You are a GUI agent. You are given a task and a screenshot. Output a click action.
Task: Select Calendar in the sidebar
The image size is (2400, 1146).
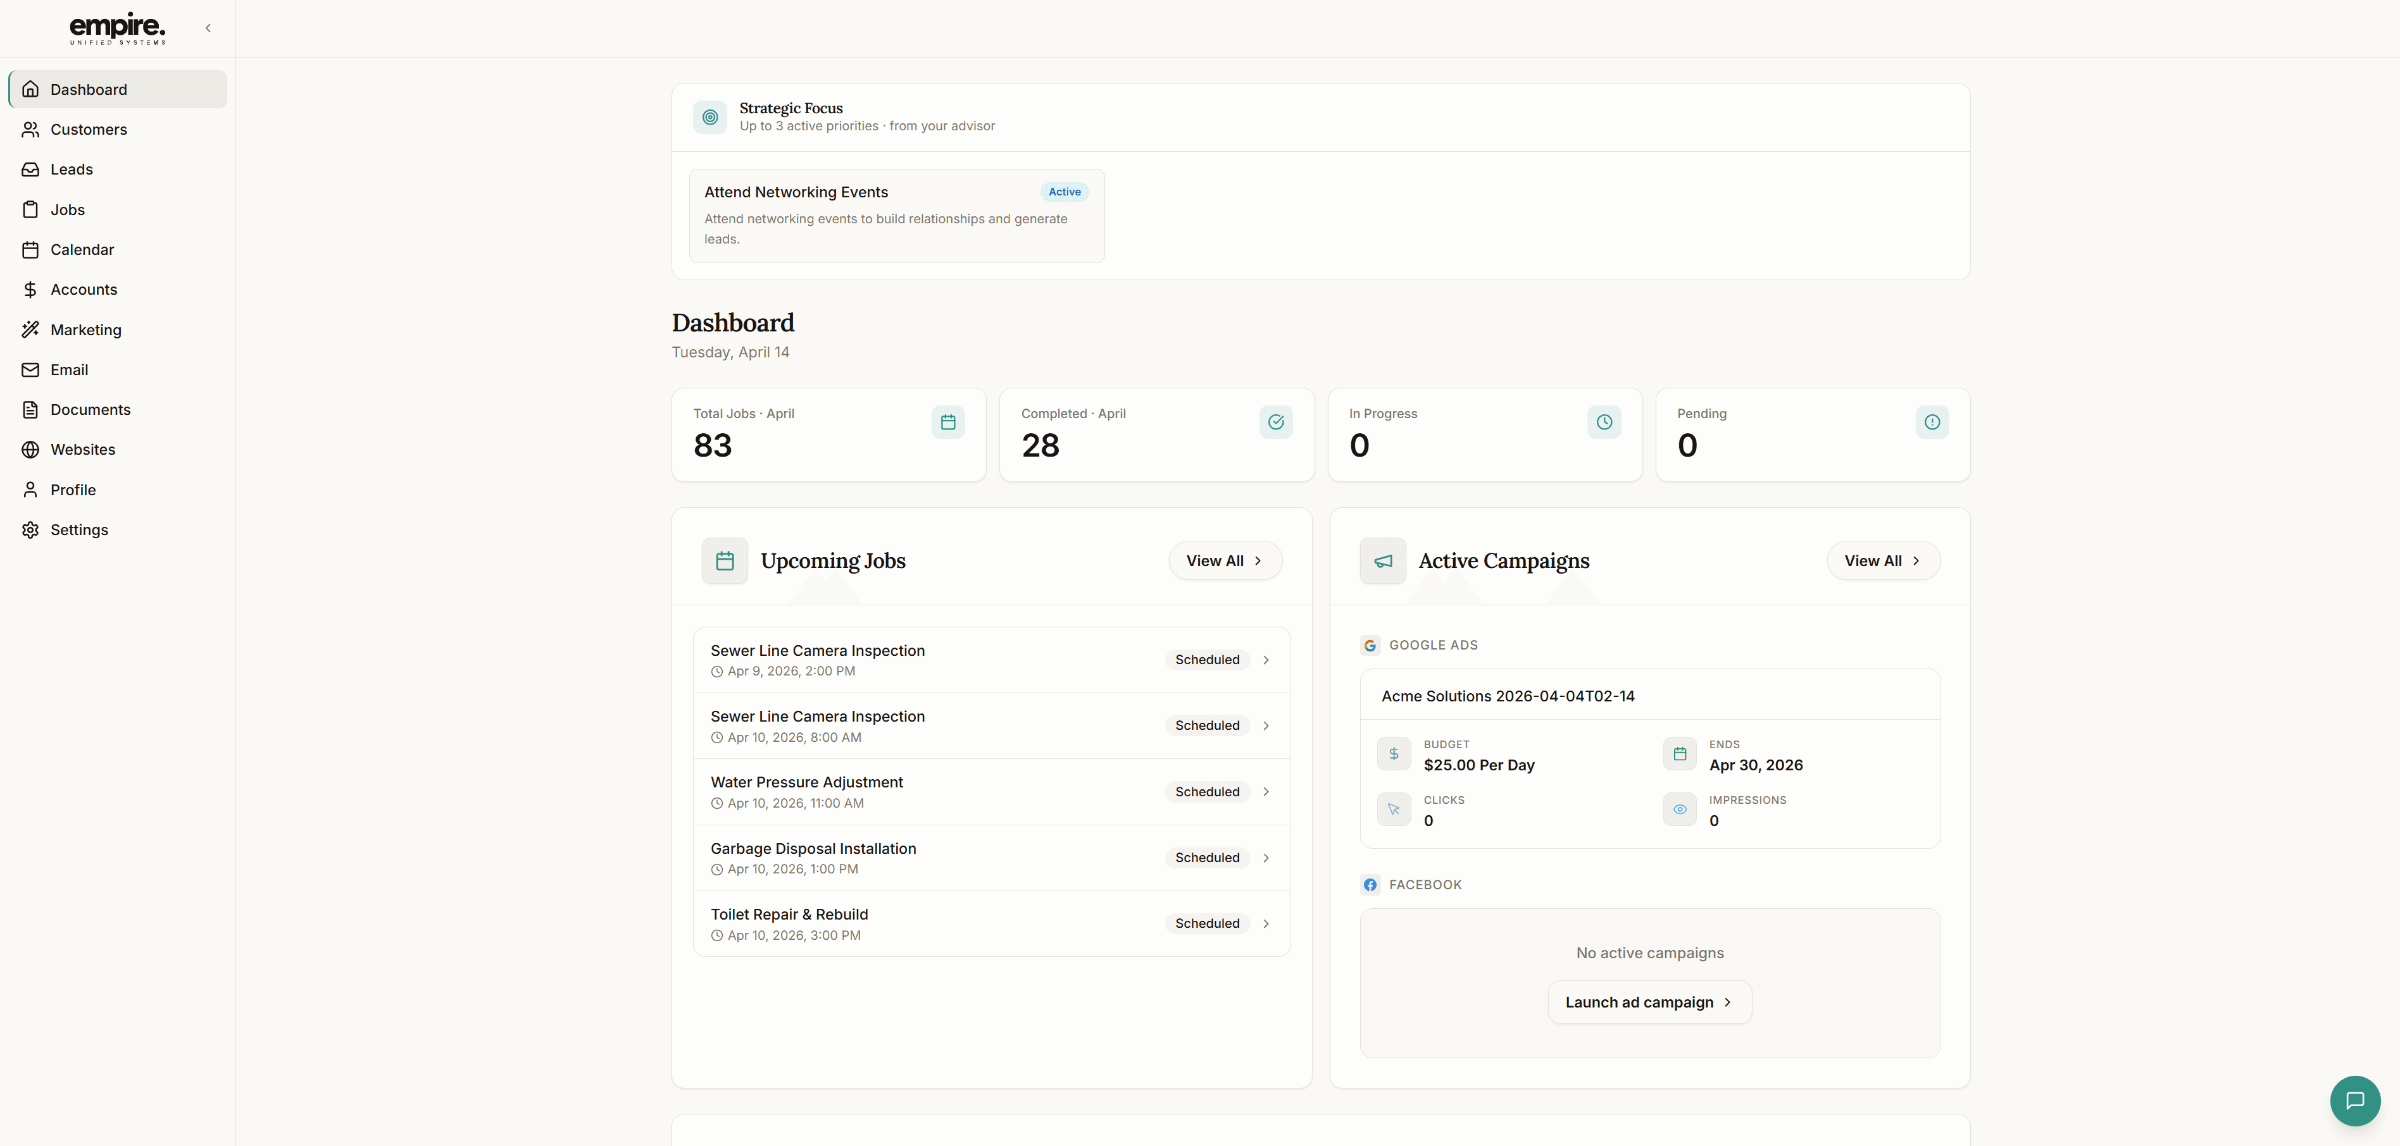[x=117, y=249]
